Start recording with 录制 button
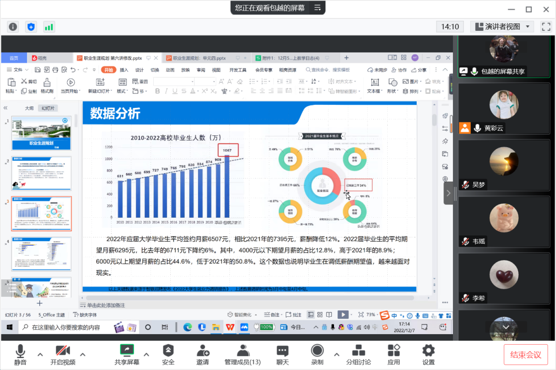556x370 pixels. coord(317,354)
